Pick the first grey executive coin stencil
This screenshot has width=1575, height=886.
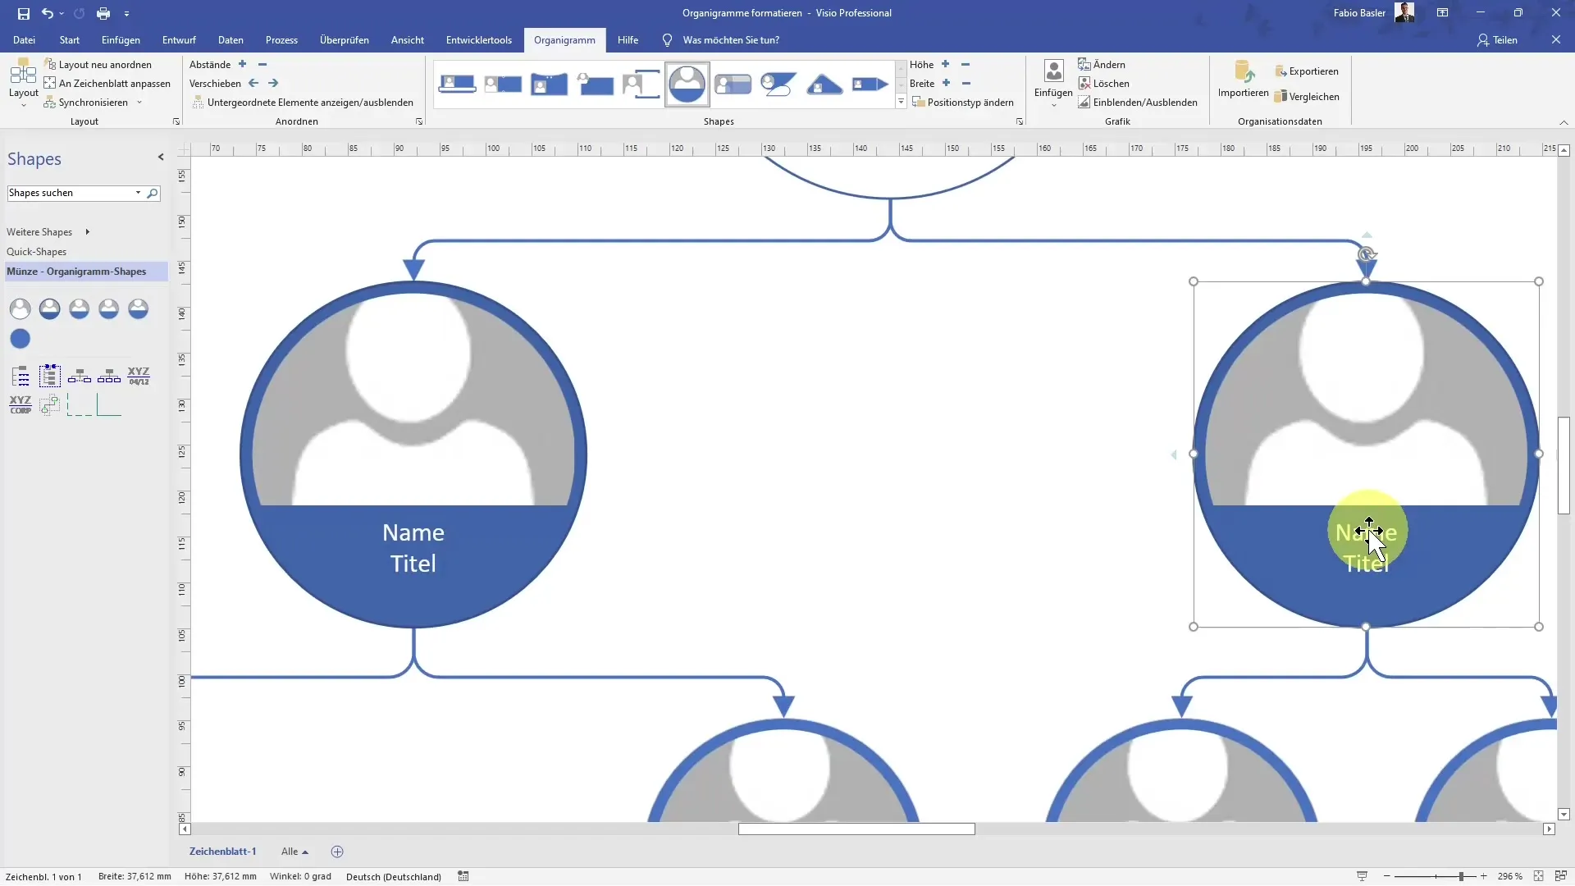tap(21, 308)
